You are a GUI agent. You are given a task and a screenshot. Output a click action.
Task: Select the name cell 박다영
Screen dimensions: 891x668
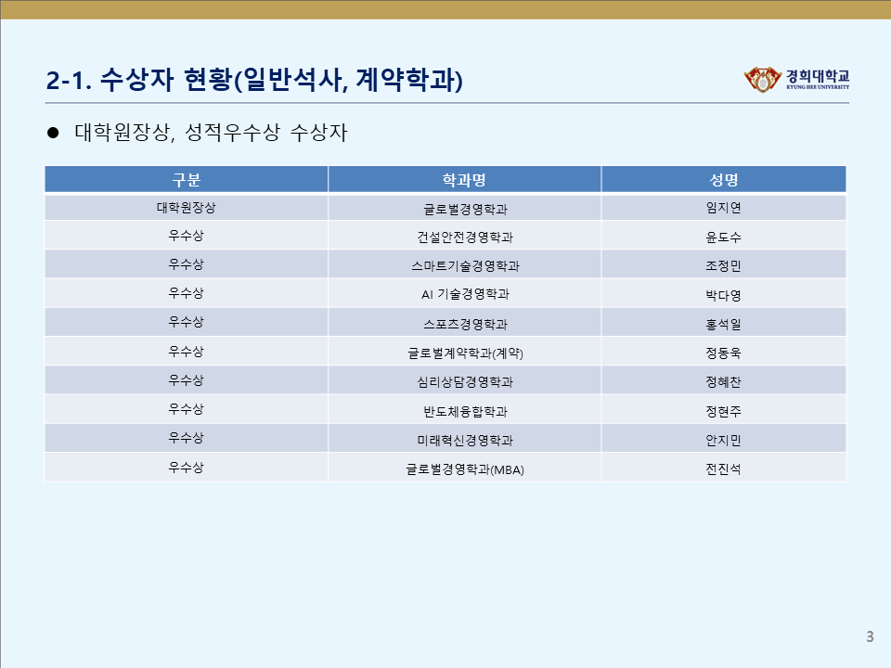(x=723, y=296)
